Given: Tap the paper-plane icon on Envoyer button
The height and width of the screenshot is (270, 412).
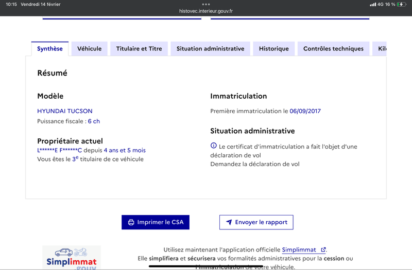Looking at the screenshot, I should (229, 222).
